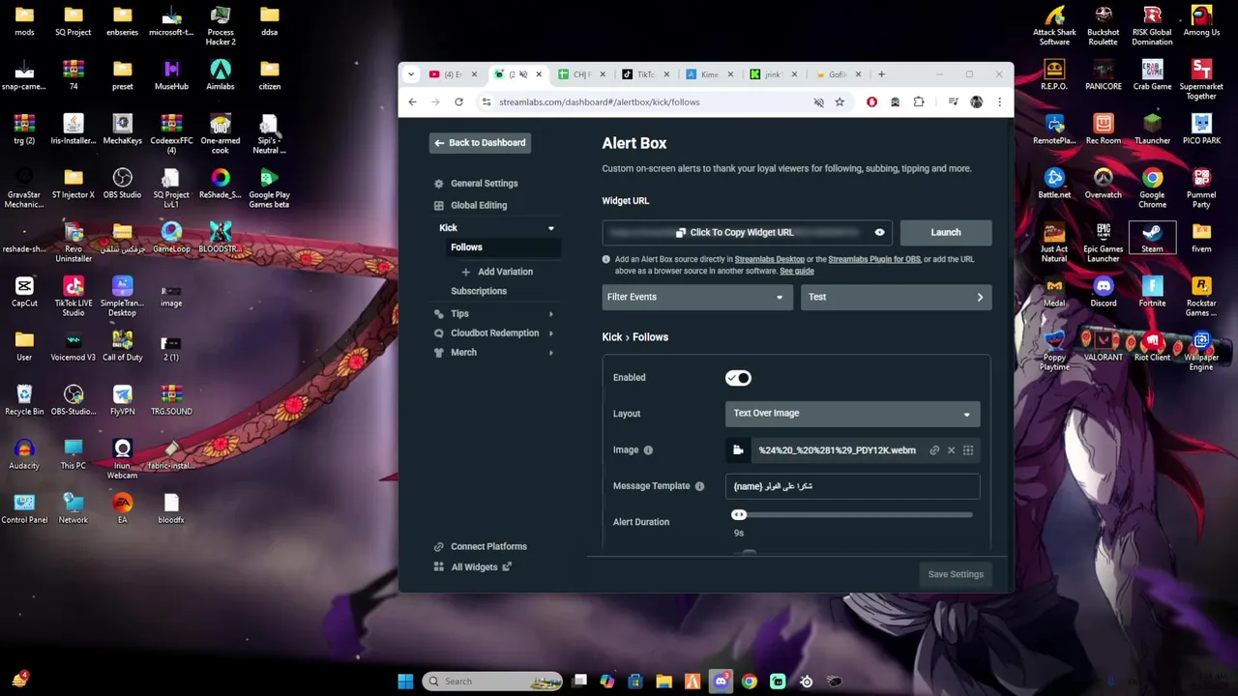1238x696 pixels.
Task: Expand Merch section in sidebar
Action: coord(551,353)
